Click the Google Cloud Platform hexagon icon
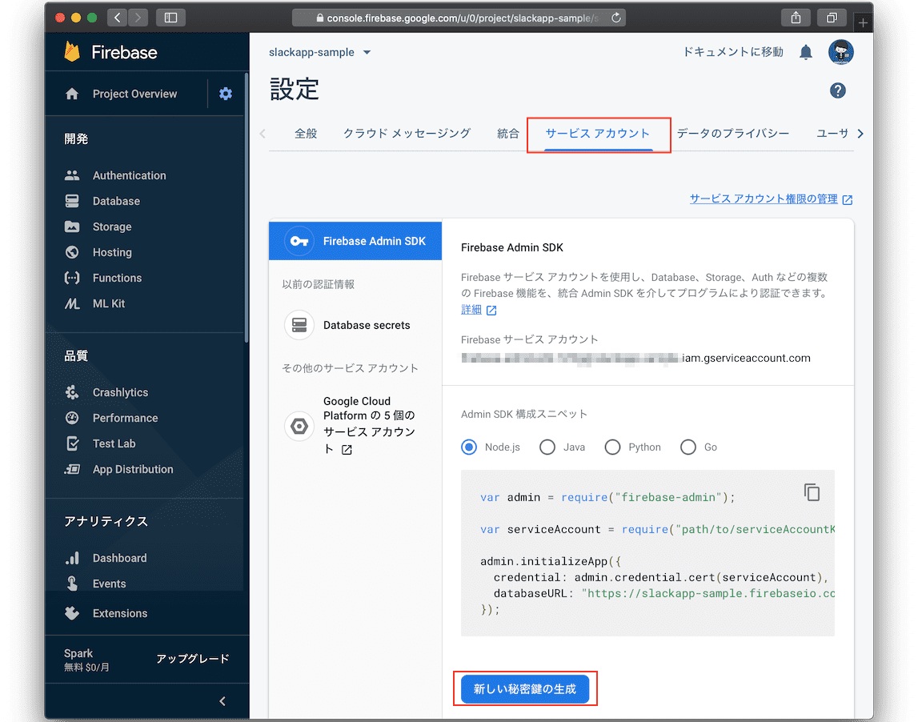 coord(299,426)
